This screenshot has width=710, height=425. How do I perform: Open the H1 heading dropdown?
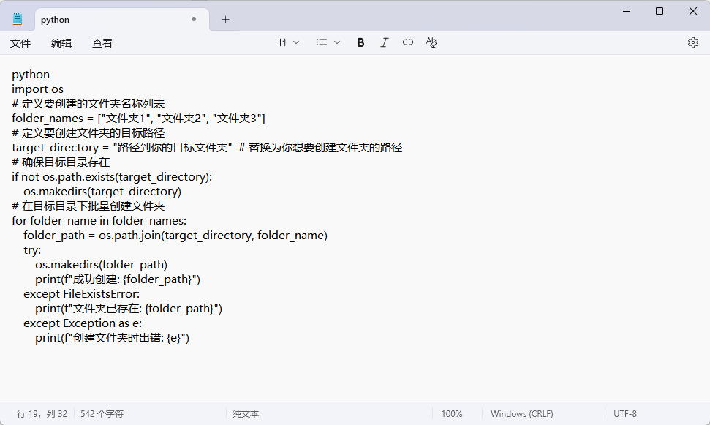287,42
